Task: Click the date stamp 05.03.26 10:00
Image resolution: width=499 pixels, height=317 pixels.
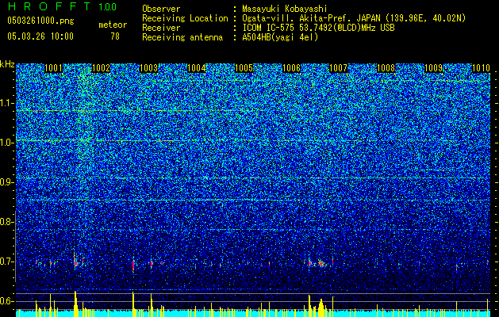Action: pos(40,36)
